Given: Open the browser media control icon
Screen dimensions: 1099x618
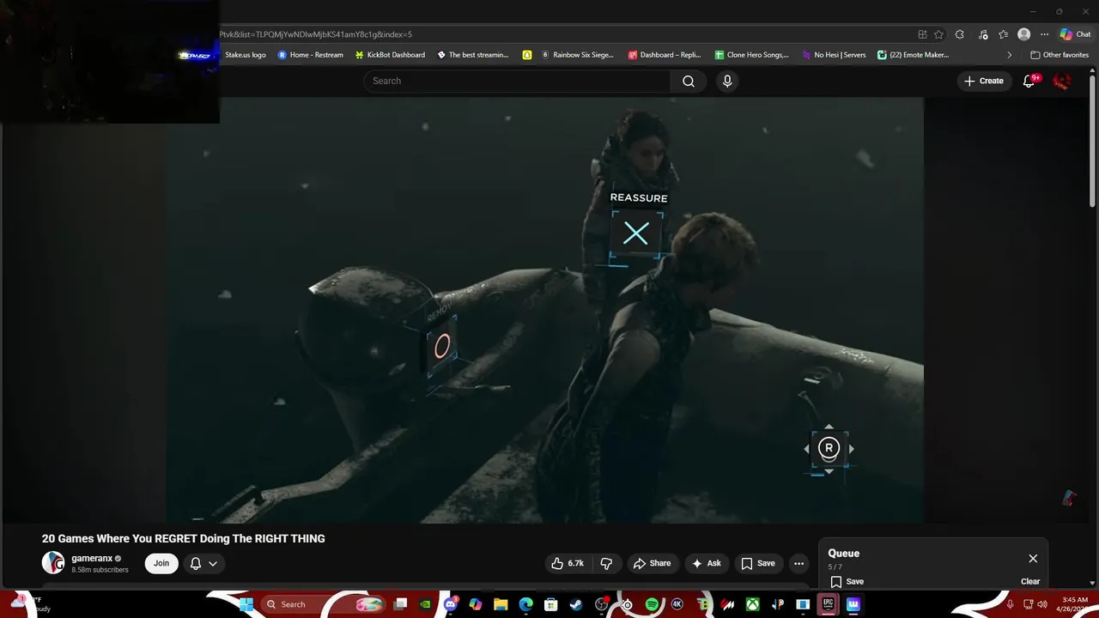Looking at the screenshot, I should 983,34.
